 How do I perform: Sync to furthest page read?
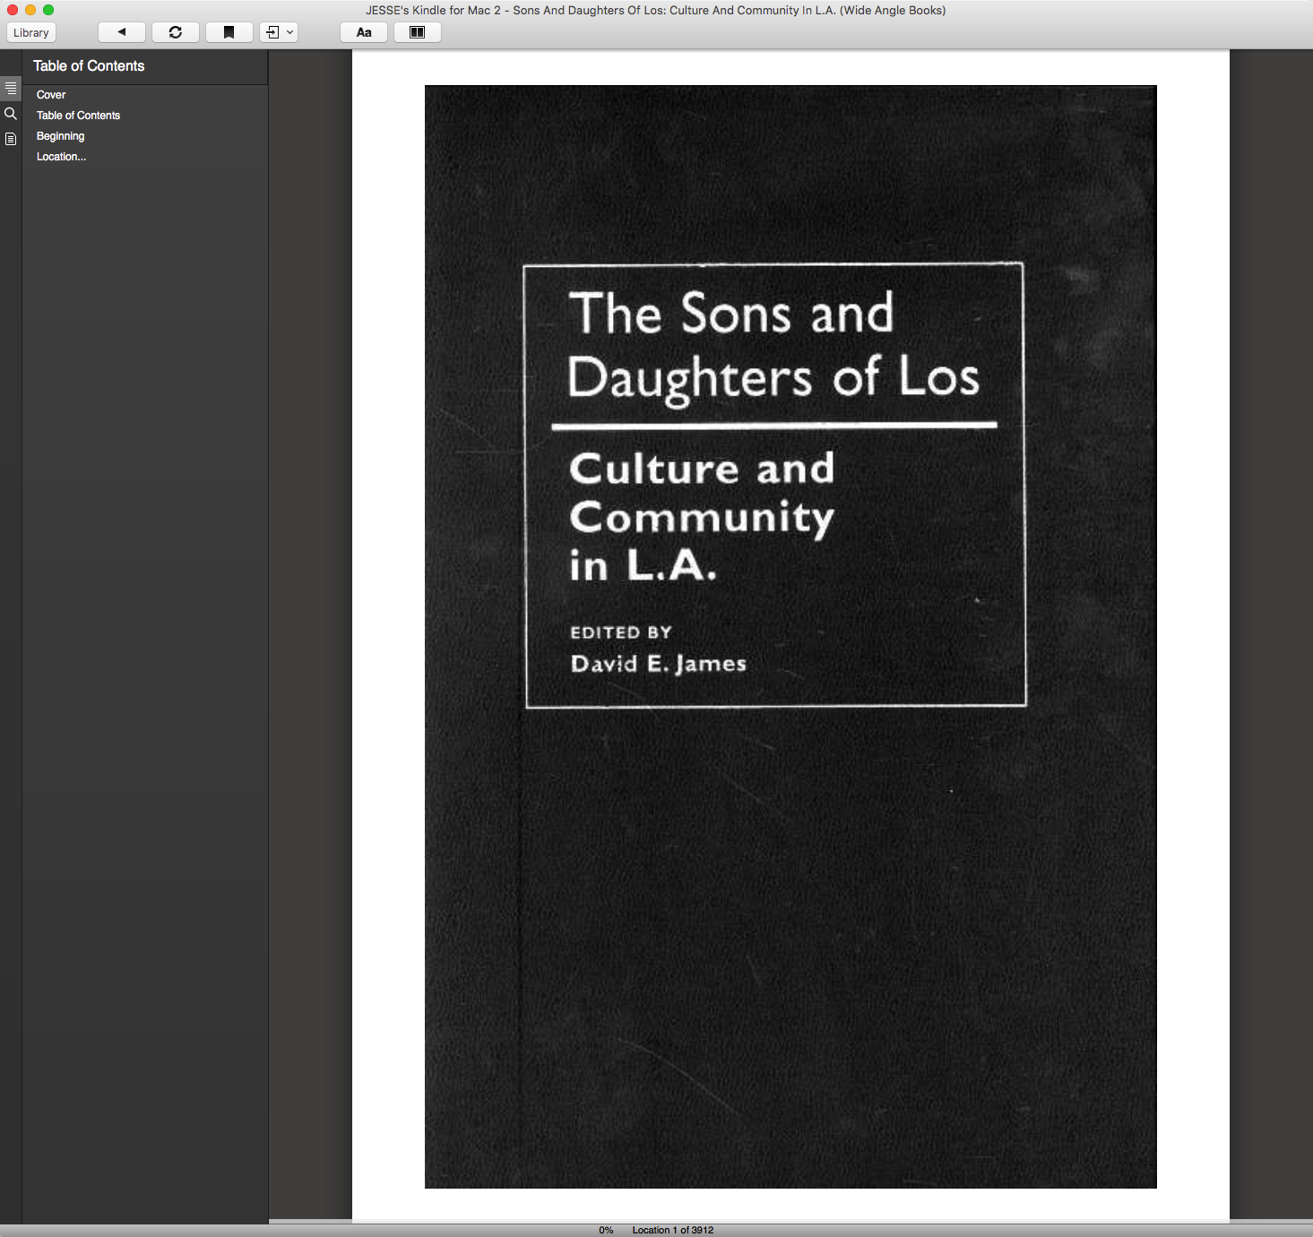(176, 32)
